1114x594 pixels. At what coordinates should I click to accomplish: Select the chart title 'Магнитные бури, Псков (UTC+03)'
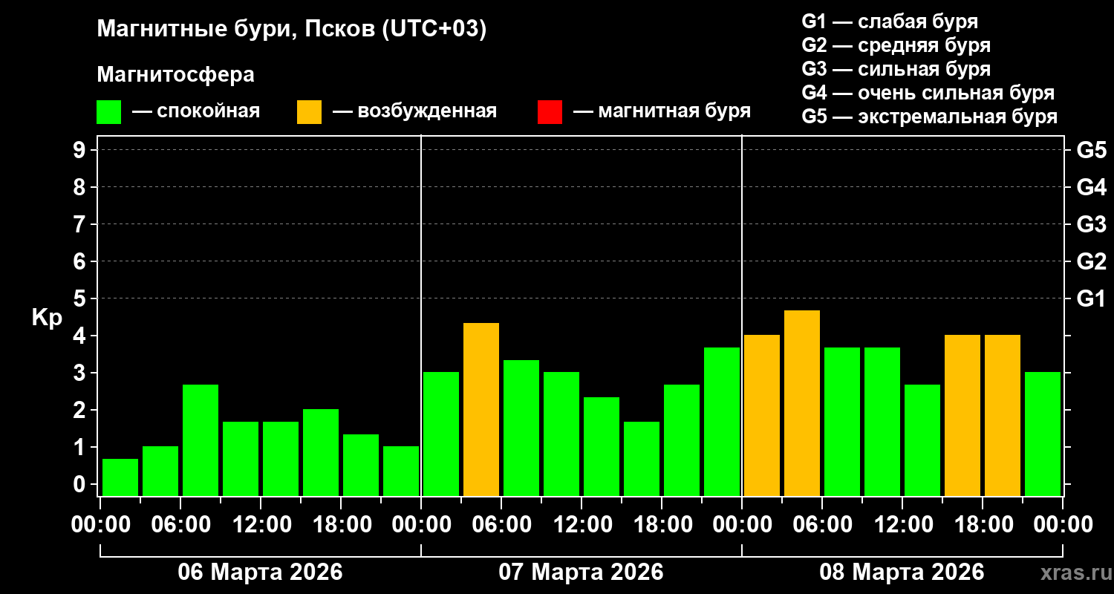click(292, 30)
